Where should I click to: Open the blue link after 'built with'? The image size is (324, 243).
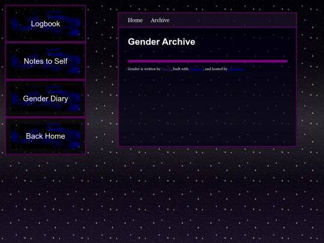(196, 69)
